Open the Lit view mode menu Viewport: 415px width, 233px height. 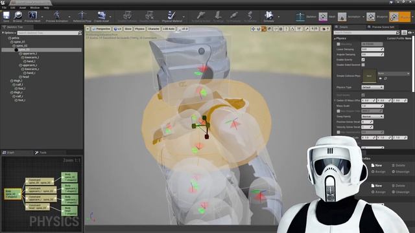tap(117, 28)
